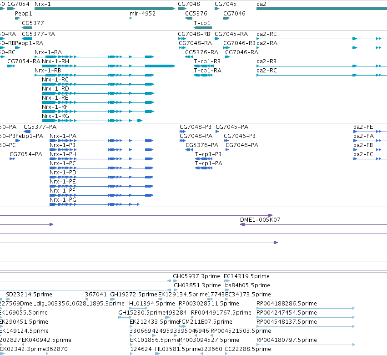Select the CG5377-PA protein label
Screen dimensions: 387x356
[x=40, y=127]
